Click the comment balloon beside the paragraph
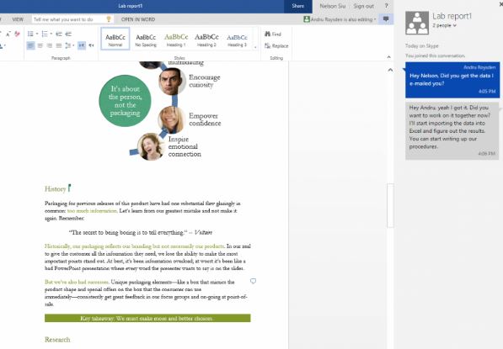This screenshot has height=349, width=503. click(253, 281)
